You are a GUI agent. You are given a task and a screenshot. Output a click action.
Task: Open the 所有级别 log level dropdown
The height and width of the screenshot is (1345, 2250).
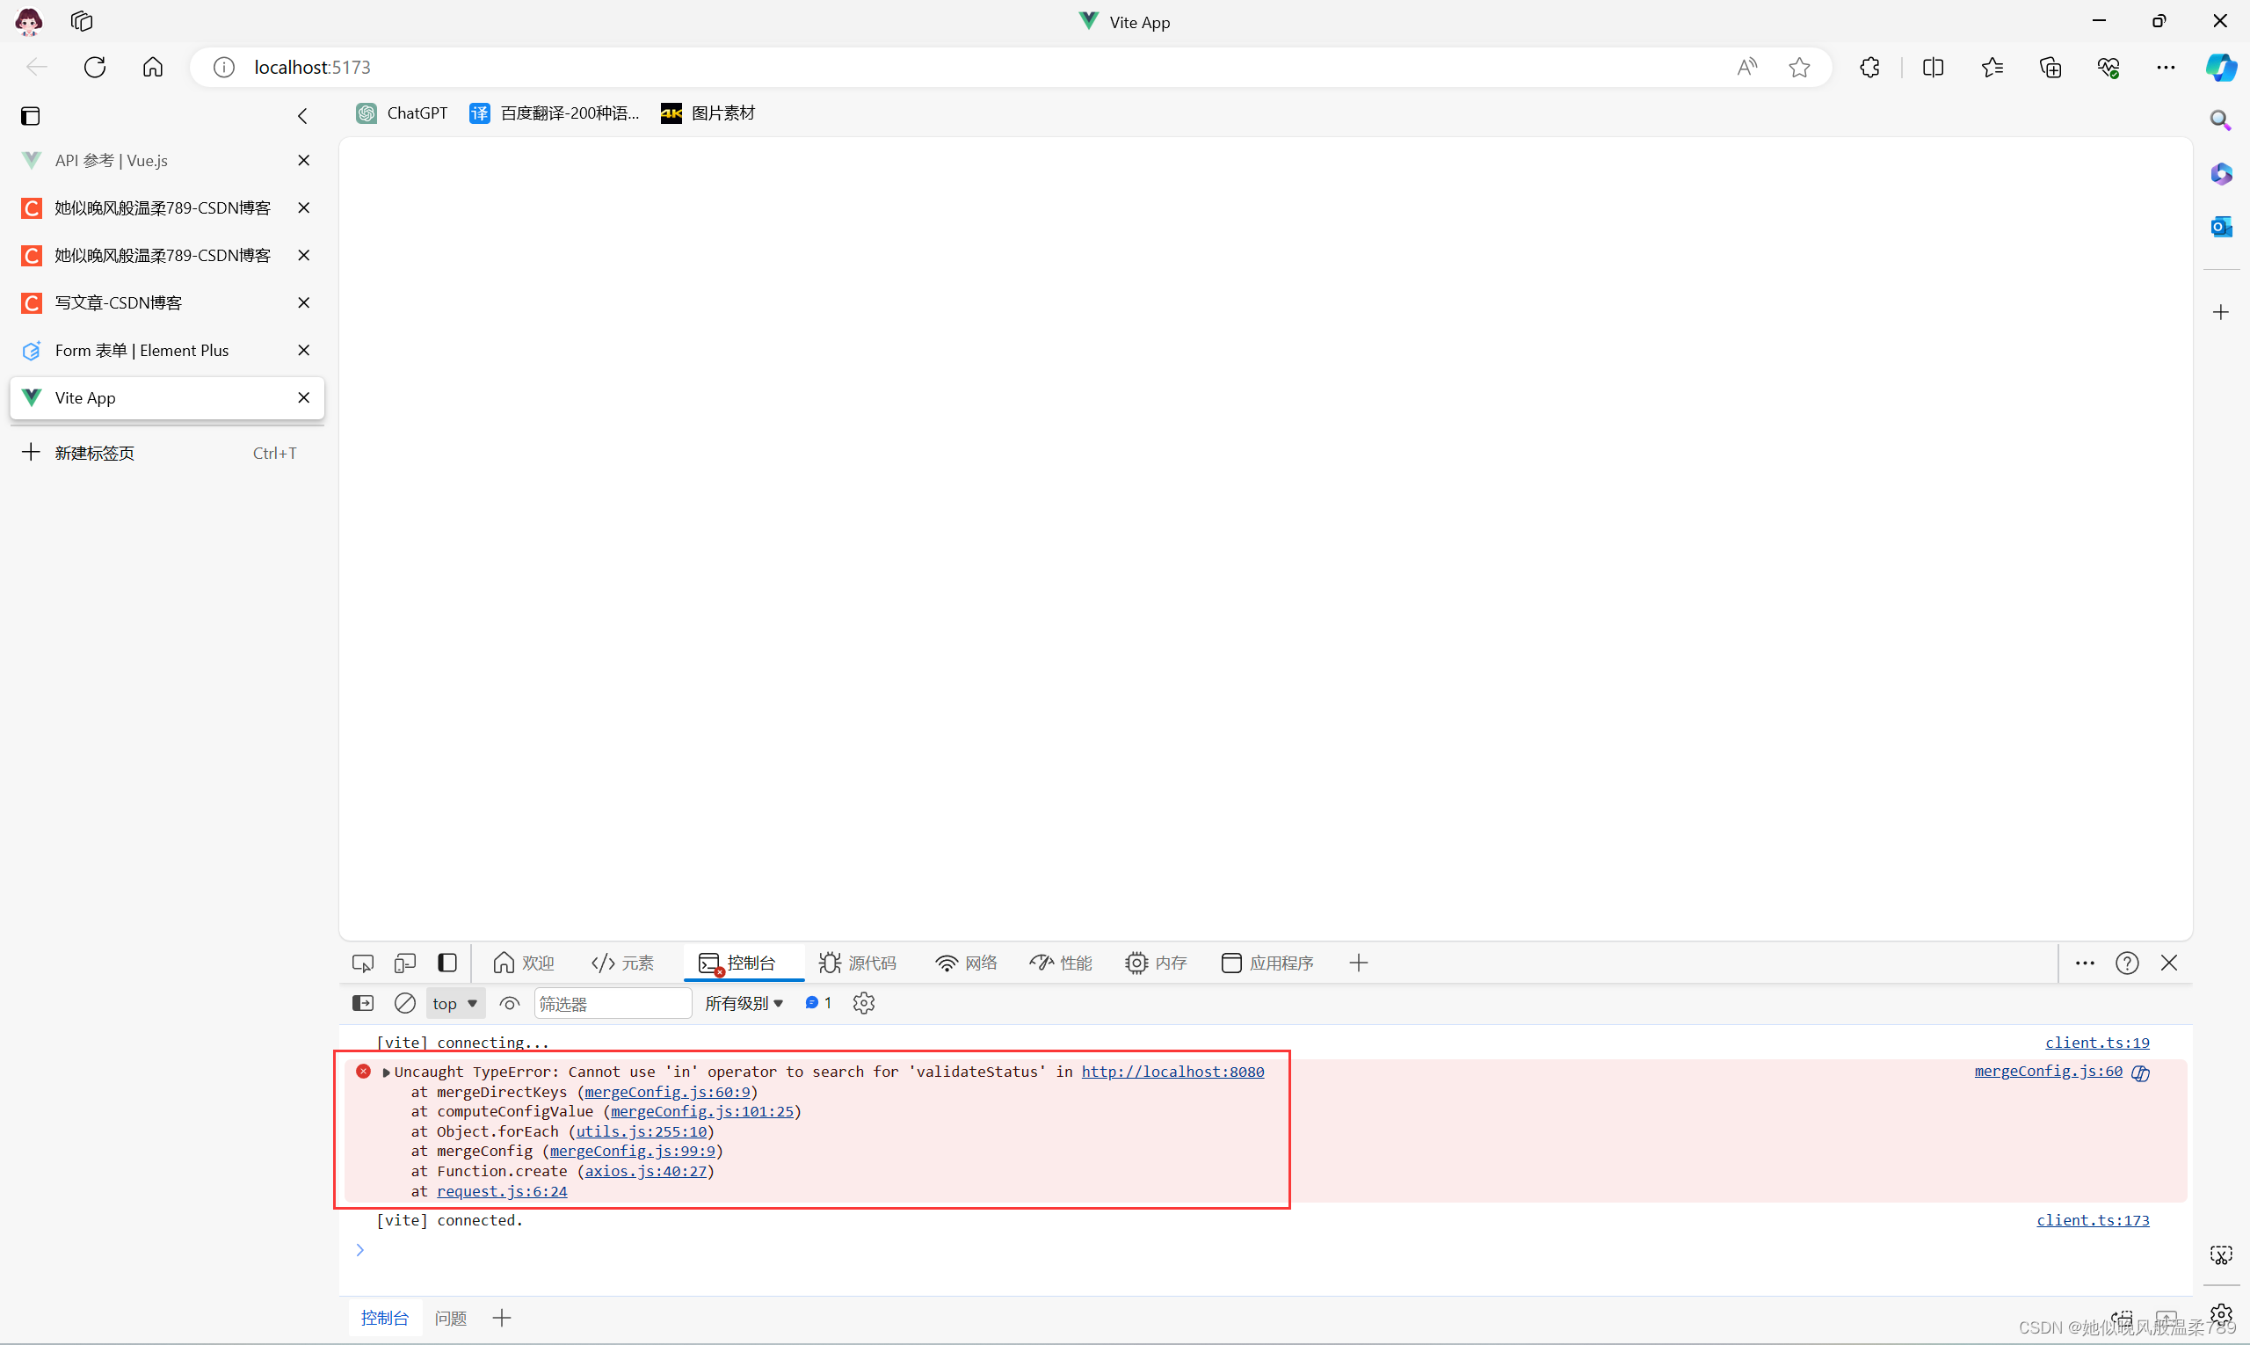click(744, 1003)
